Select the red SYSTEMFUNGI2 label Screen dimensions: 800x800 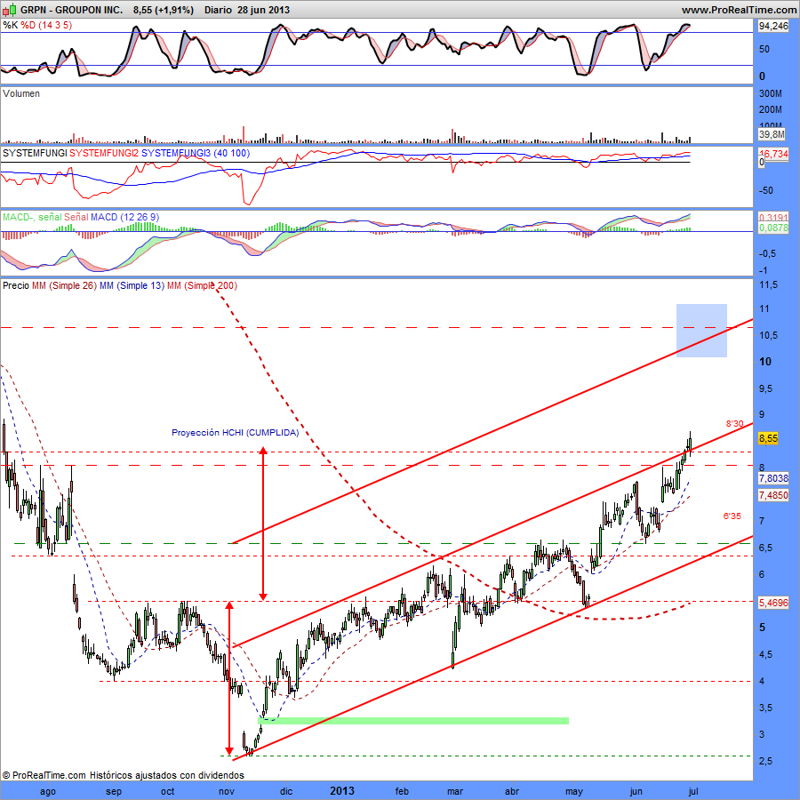[104, 153]
